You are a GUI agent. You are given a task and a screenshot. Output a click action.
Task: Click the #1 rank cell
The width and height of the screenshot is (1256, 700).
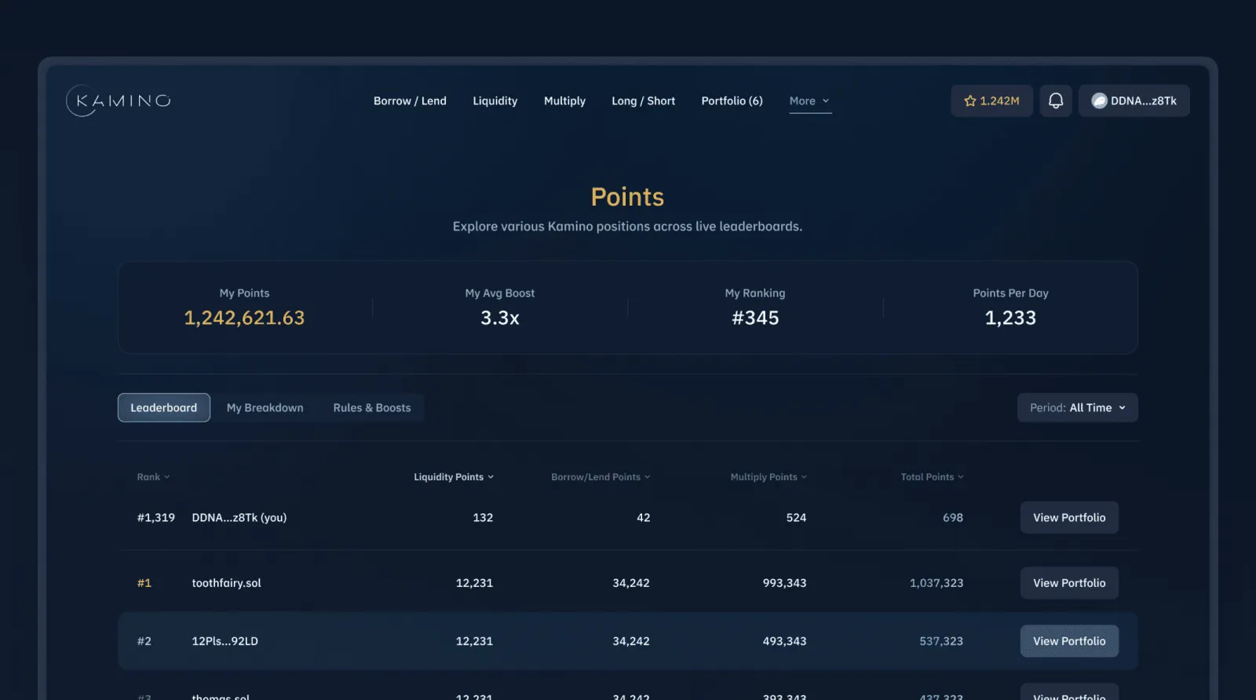144,583
